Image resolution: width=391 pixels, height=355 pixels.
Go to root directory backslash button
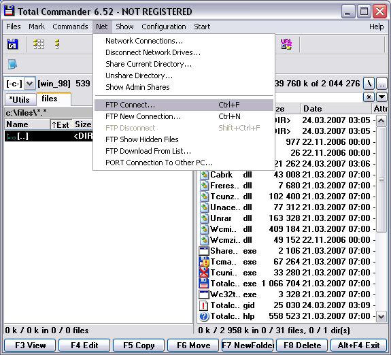(369, 84)
